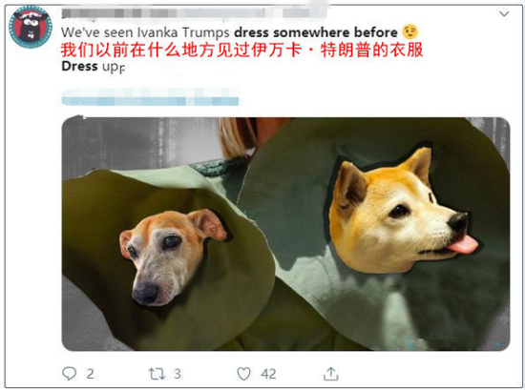The width and height of the screenshot is (525, 390).
Task: Select the bold text 'dress somewhere before'
Action: click(x=316, y=32)
